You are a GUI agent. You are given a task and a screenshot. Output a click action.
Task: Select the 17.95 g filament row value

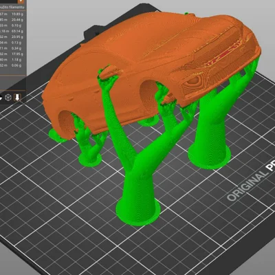[x=17, y=54]
